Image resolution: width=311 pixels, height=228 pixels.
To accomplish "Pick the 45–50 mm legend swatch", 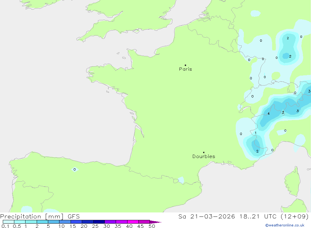I will (144, 222).
